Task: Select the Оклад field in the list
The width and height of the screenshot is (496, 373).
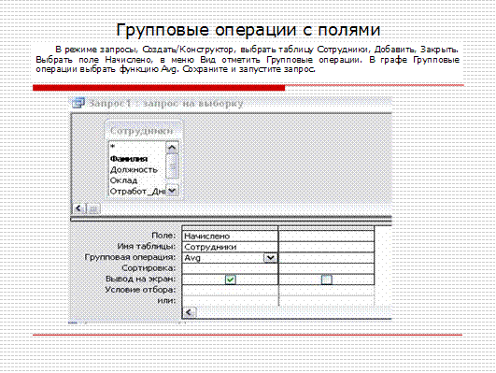Action: tap(123, 180)
